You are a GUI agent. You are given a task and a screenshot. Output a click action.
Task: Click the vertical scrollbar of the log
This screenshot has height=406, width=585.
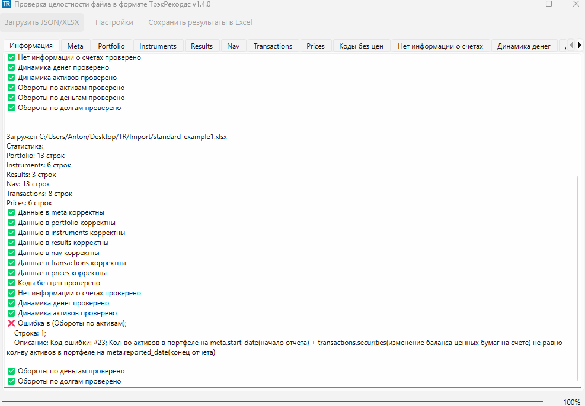pos(578,278)
